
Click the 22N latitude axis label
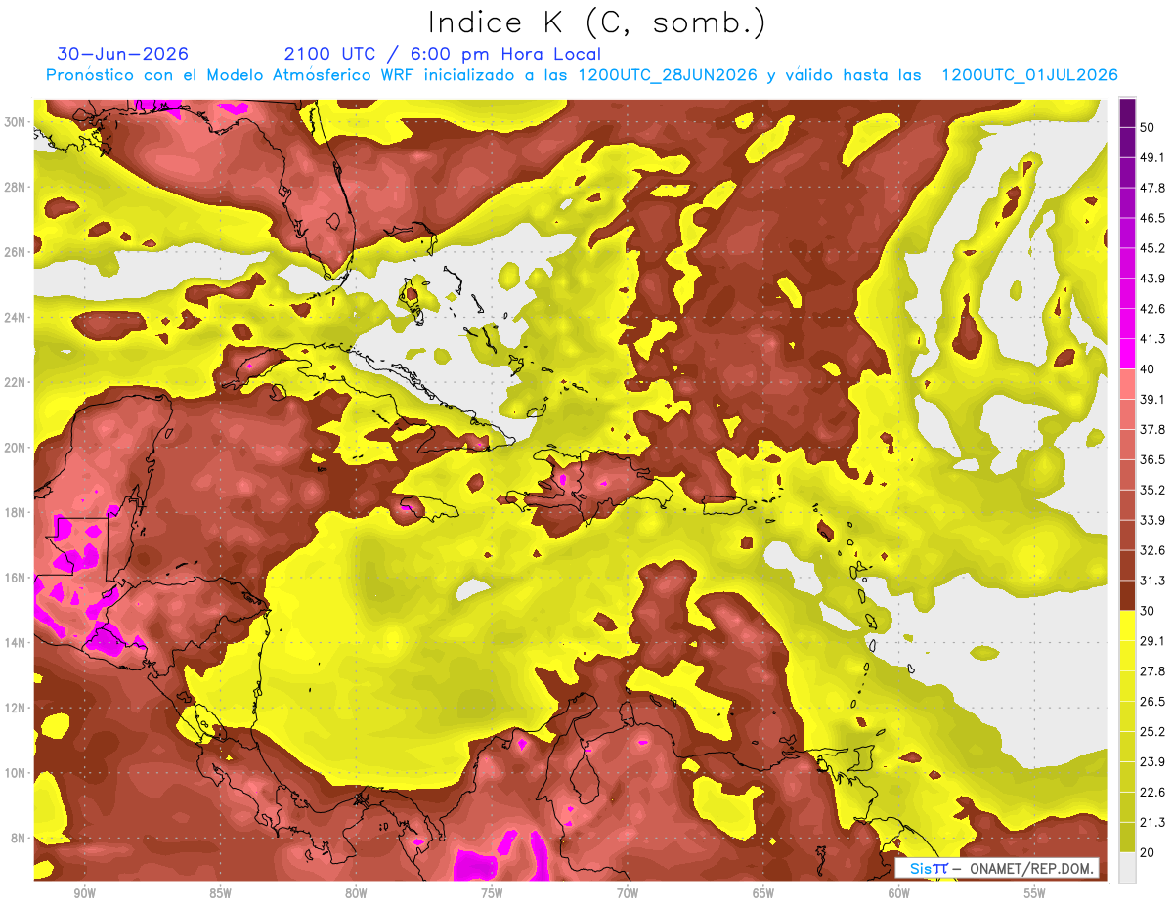point(15,382)
